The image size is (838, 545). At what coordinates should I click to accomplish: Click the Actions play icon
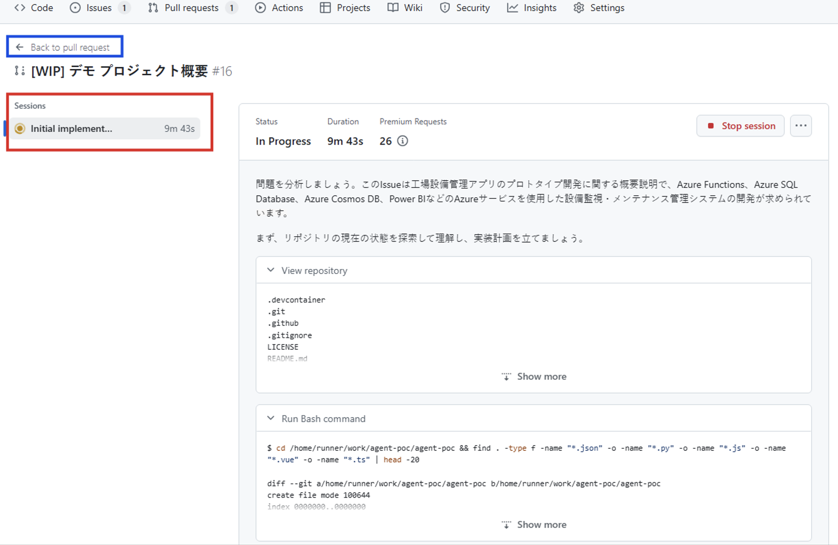[x=260, y=8]
